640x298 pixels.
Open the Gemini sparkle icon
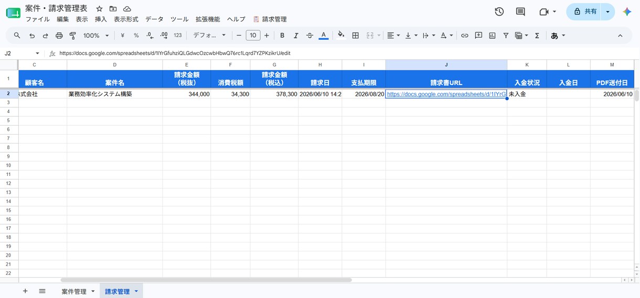(627, 12)
